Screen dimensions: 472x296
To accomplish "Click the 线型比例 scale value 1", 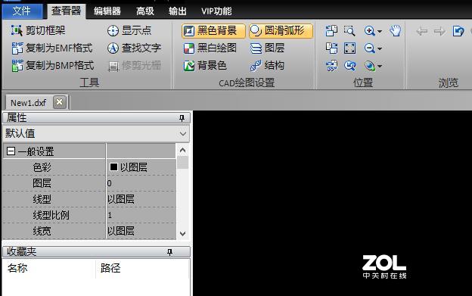I will [141, 215].
